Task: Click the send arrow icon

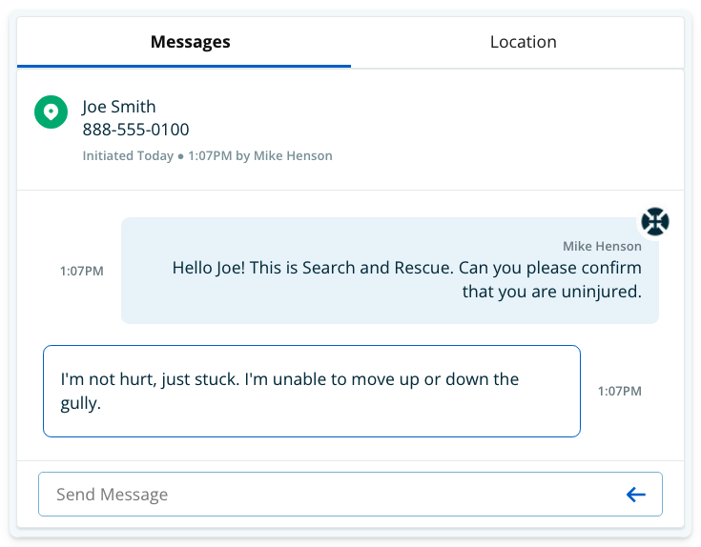Action: (x=635, y=495)
